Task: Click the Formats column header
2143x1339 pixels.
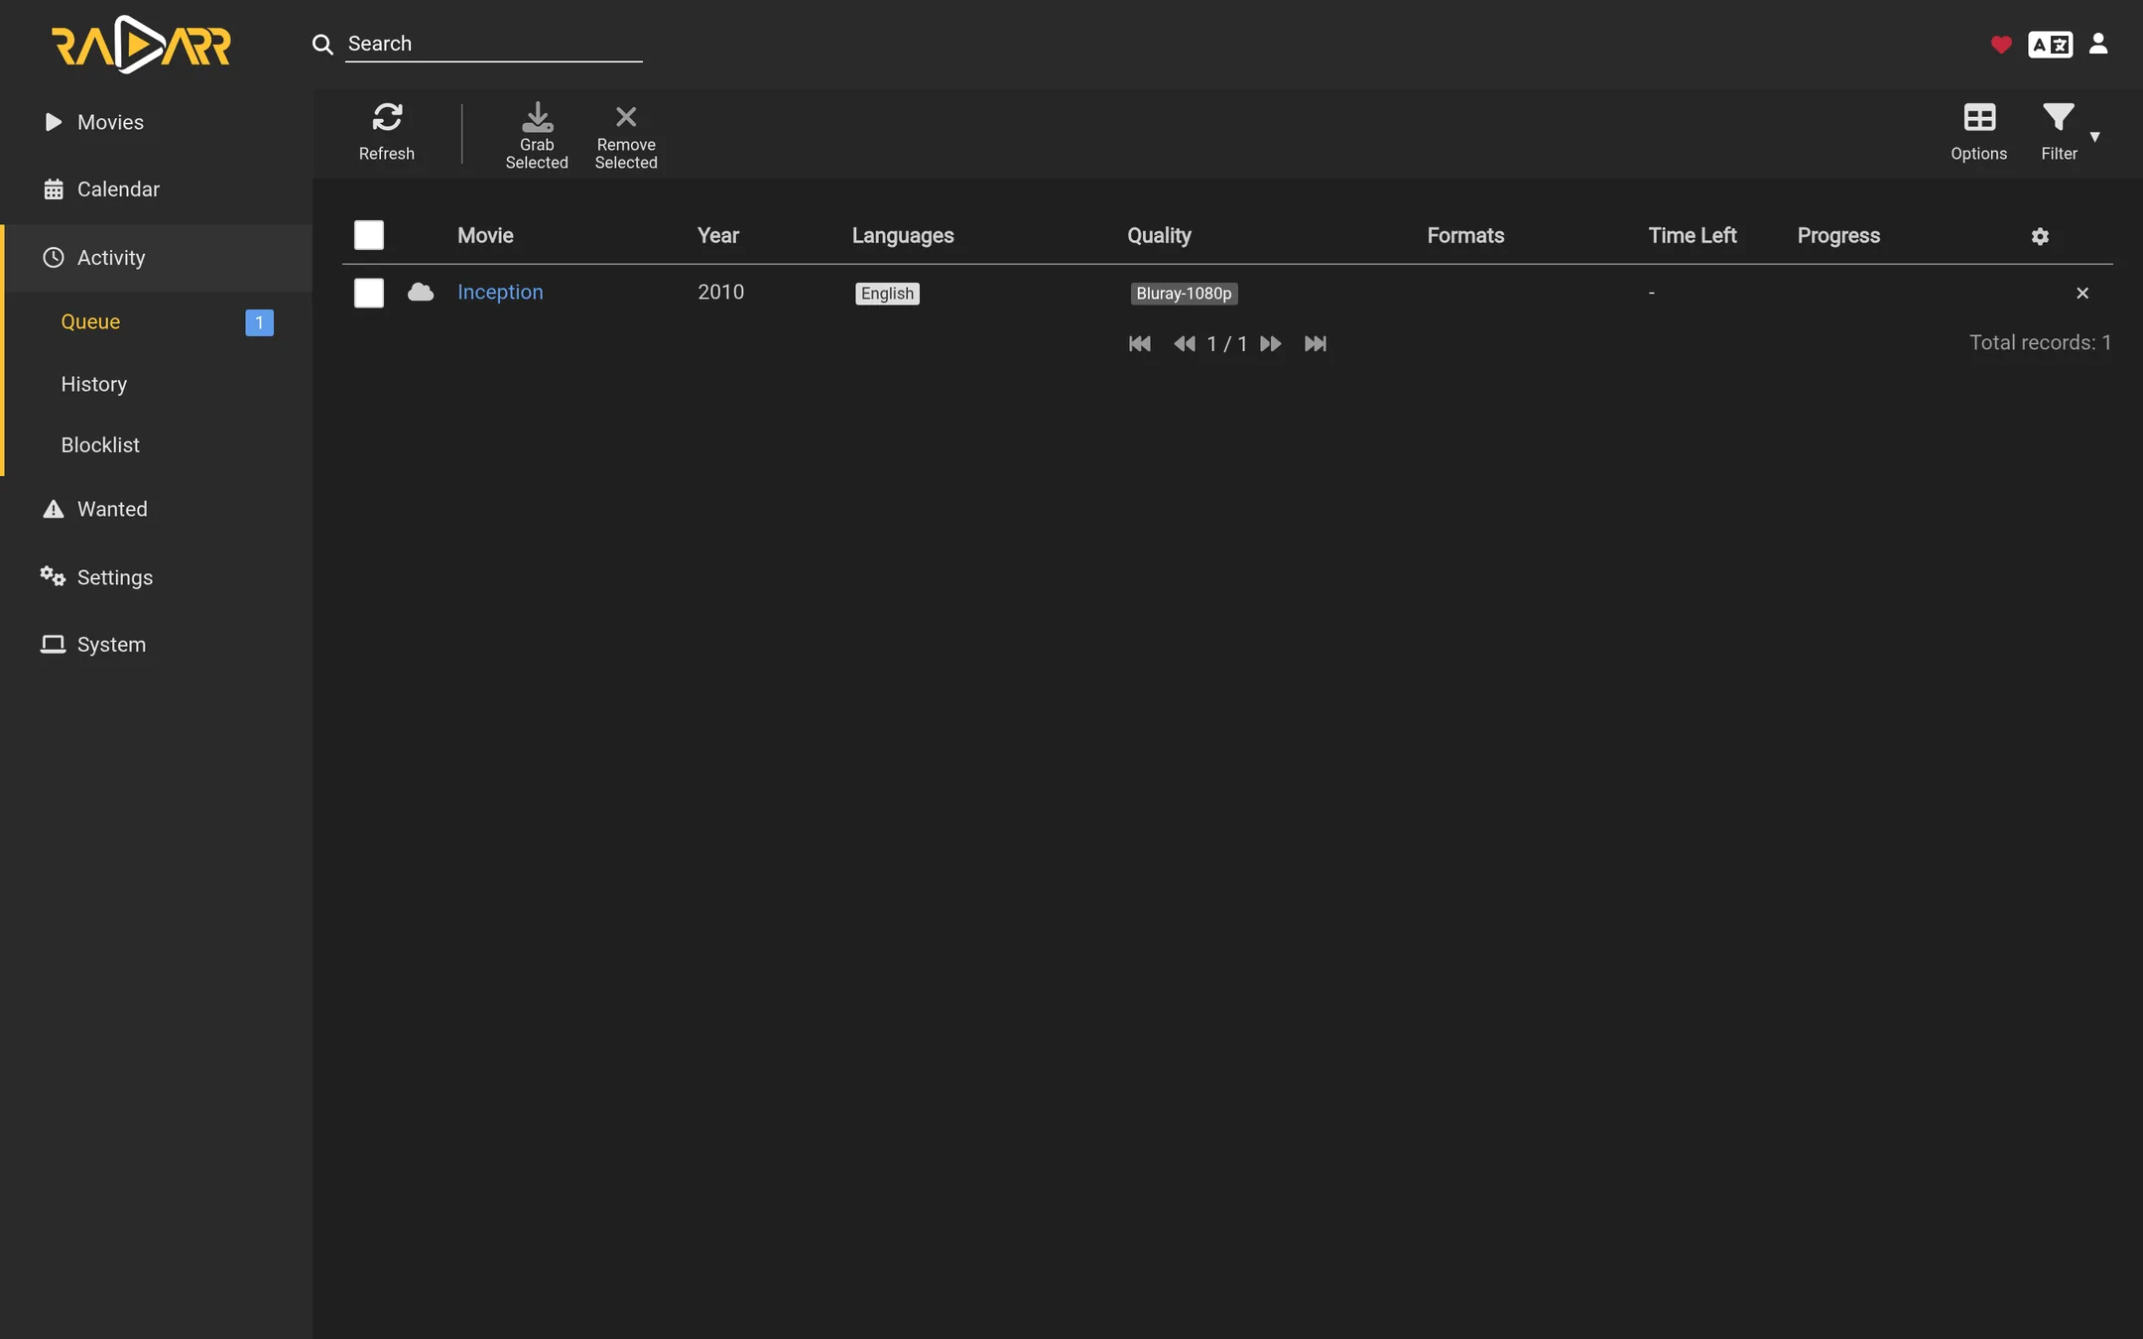Action: (x=1465, y=236)
